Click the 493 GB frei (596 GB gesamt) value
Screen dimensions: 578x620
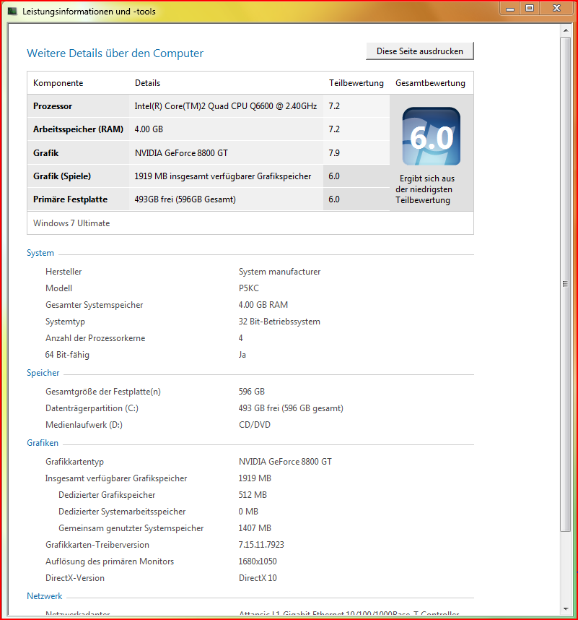pos(291,408)
